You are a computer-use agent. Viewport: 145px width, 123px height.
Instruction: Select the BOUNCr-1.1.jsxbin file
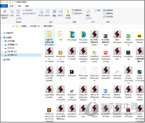(72, 54)
